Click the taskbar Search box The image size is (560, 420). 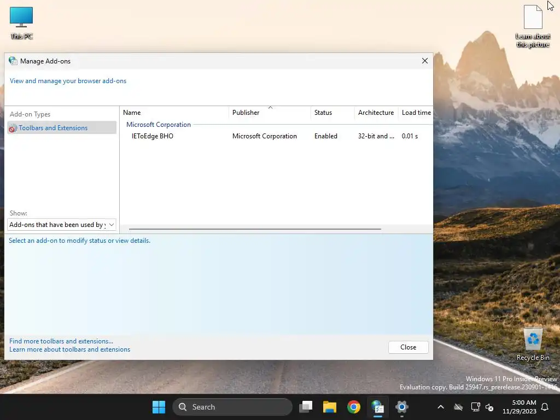[232, 407]
